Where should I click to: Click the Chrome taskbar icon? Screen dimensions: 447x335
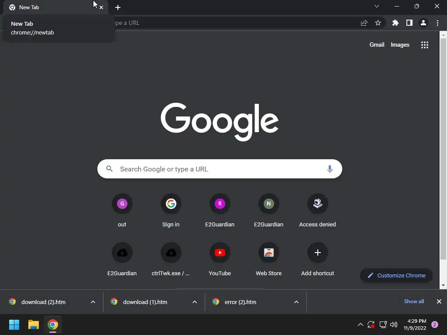53,325
